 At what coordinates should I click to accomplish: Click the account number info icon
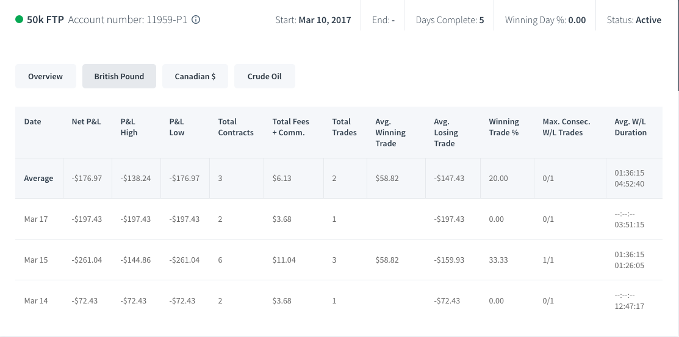(x=196, y=20)
